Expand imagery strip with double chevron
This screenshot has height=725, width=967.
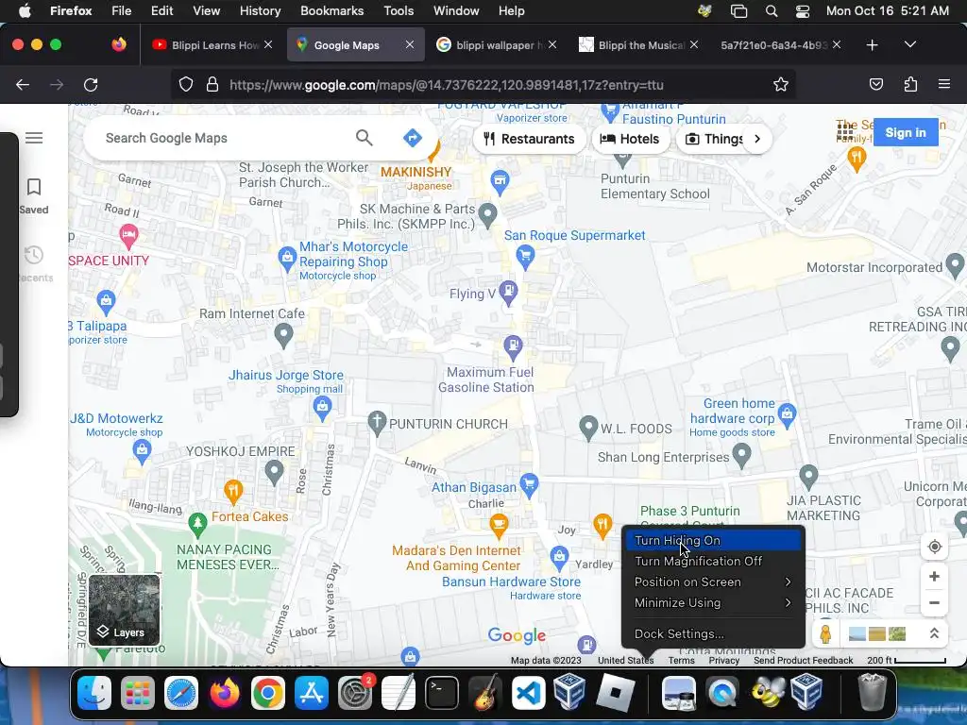click(x=934, y=633)
